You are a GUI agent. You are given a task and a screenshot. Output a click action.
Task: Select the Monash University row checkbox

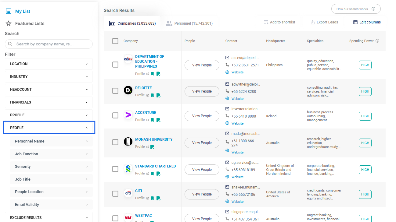(x=115, y=142)
